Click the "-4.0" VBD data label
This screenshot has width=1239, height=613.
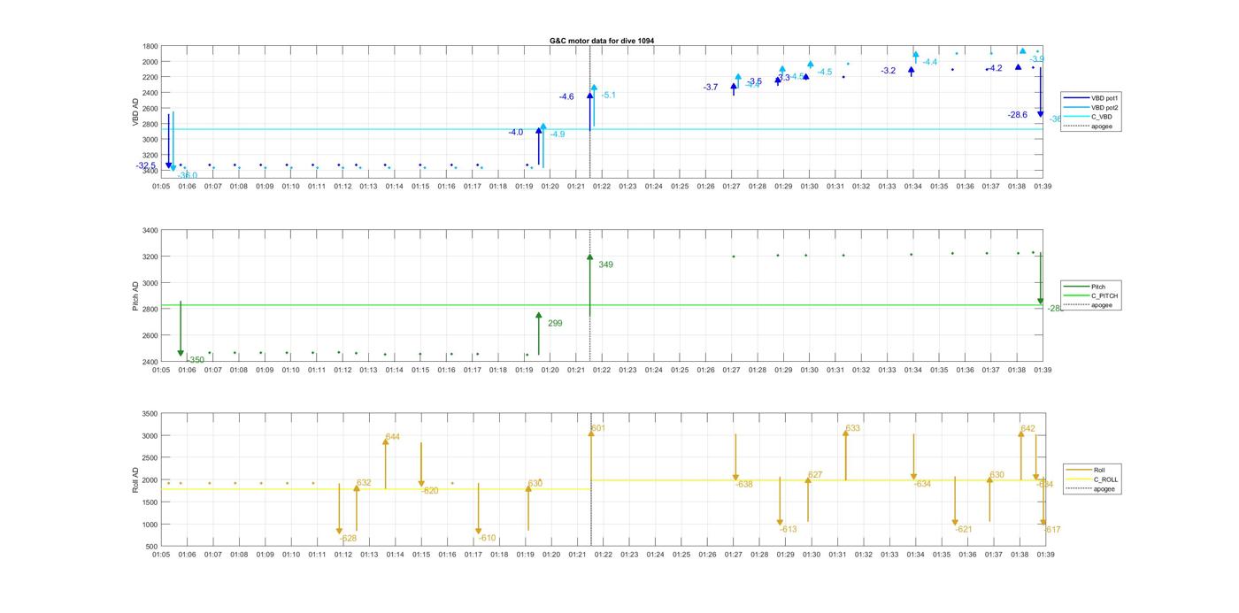(x=516, y=132)
